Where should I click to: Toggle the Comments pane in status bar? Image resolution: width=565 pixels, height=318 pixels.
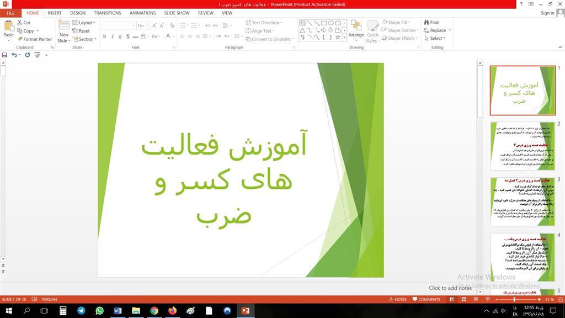pyautogui.click(x=425, y=299)
